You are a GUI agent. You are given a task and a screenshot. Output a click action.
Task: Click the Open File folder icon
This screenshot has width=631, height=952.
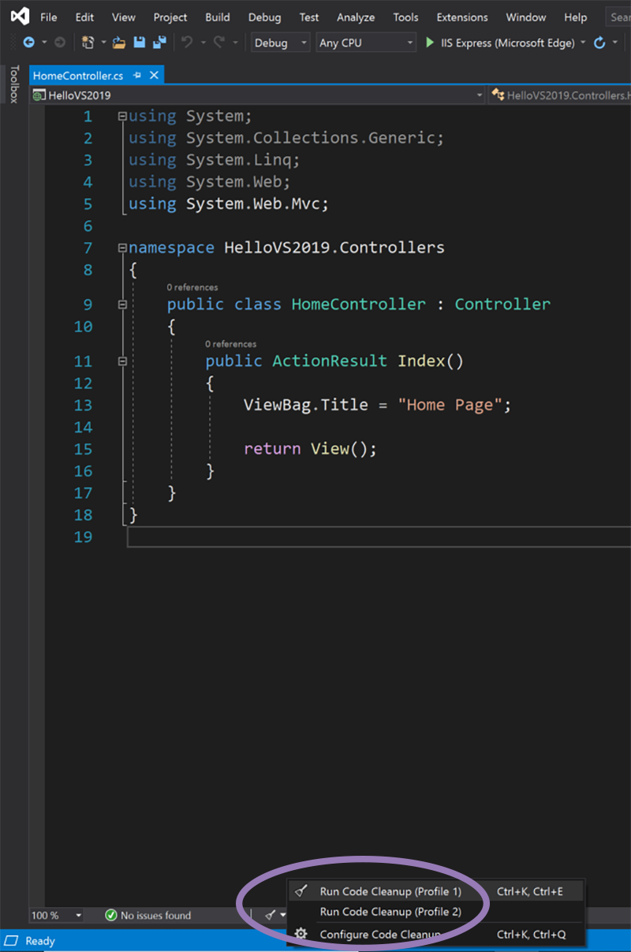(118, 43)
